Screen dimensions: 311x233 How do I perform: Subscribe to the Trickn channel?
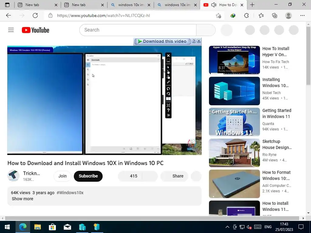pyautogui.click(x=88, y=176)
